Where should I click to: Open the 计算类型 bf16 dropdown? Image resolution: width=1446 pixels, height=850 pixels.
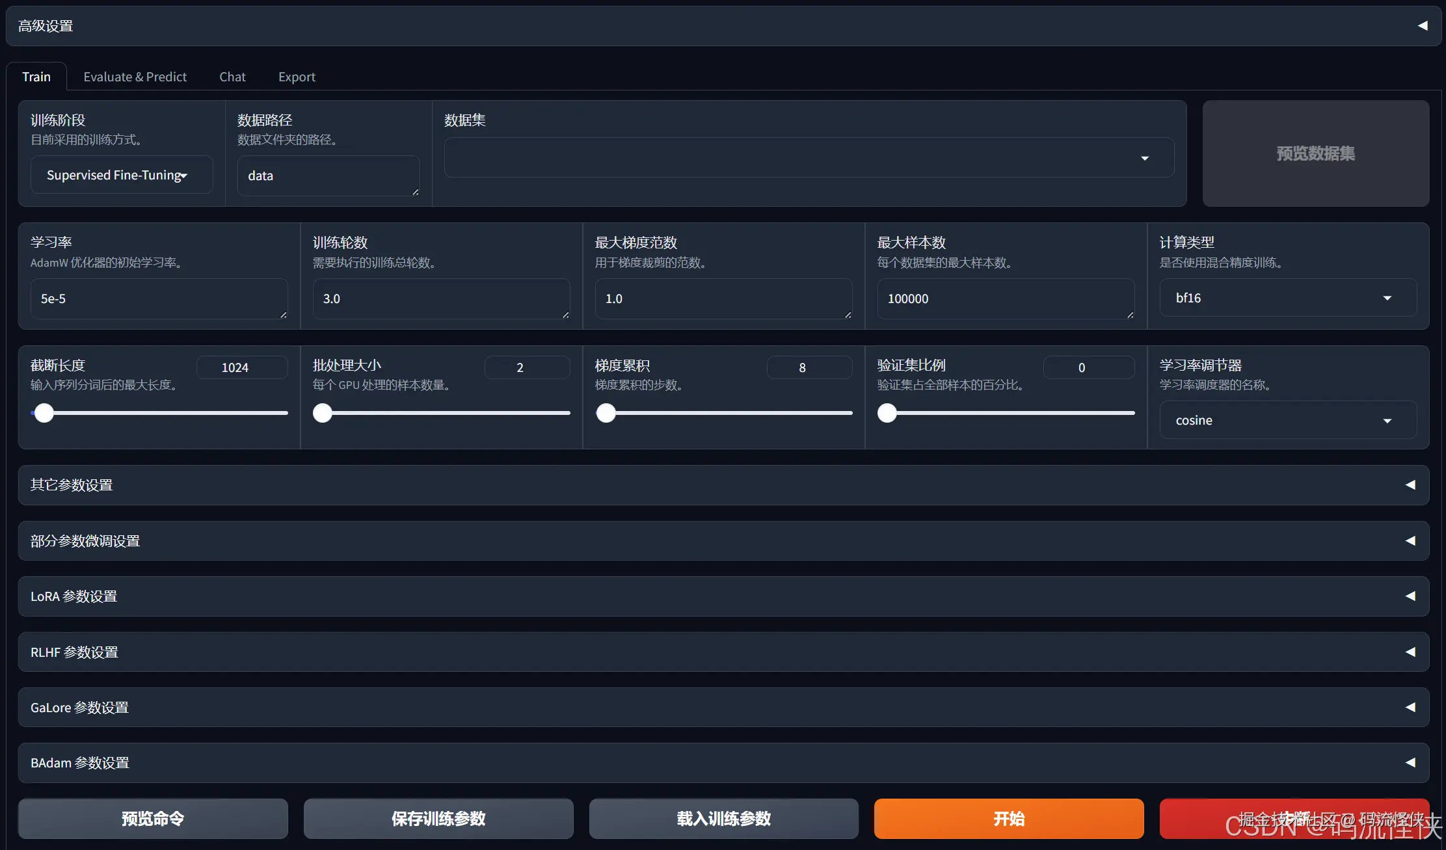click(x=1287, y=298)
